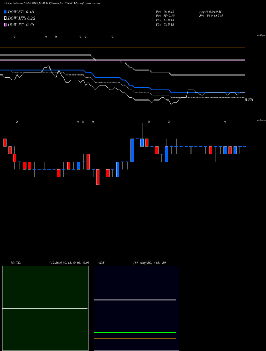The image size is (266, 351).
Task: Click the 'Pre L: 0.15' low value
Action: click(165, 20)
